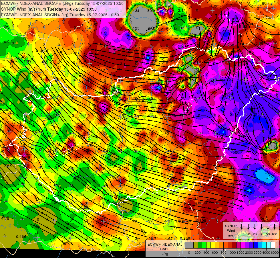Click 'ECMWF-INDEX-ANAL' label in color legend
Image resolution: width=280 pixels, height=258 pixels.
(165, 245)
